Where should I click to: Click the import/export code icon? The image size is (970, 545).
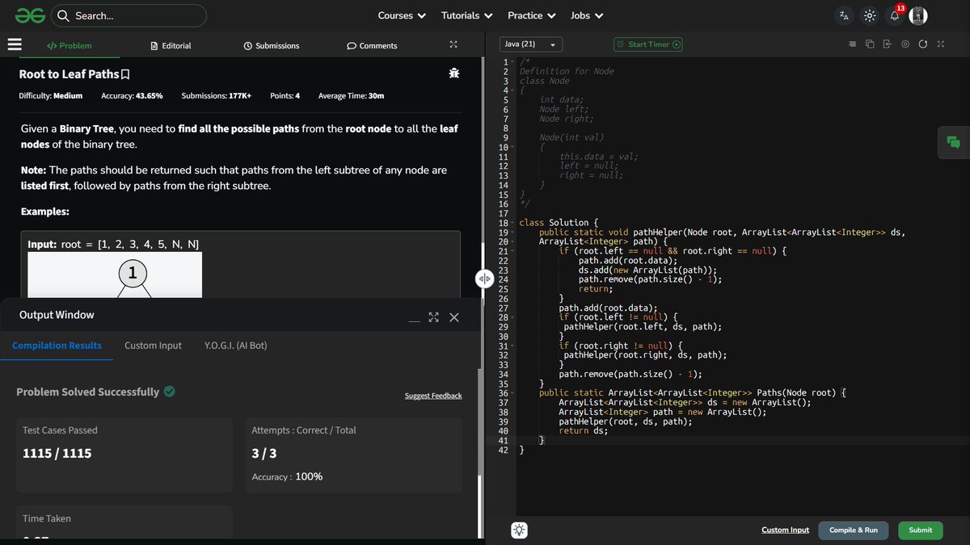pyautogui.click(x=887, y=44)
